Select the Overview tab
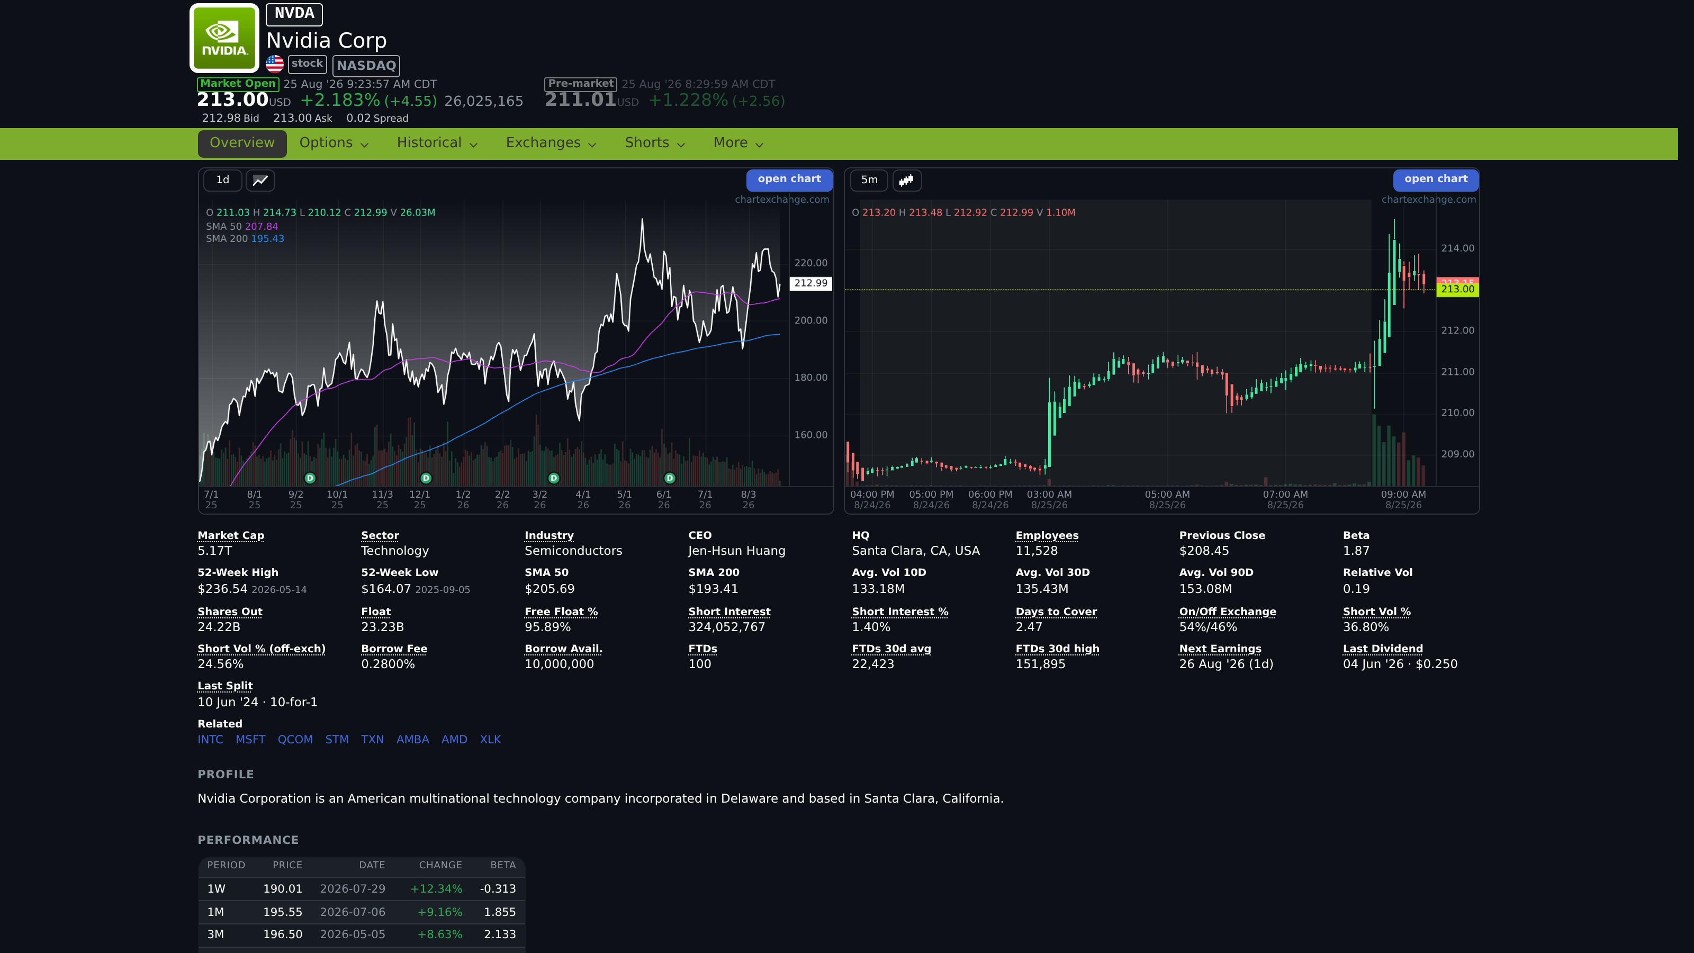1694x953 pixels. pos(242,143)
